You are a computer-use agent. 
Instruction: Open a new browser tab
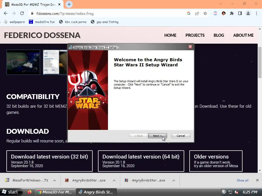pyautogui.click(x=69, y=5)
